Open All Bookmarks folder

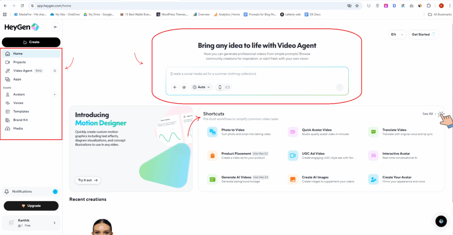pos(440,15)
